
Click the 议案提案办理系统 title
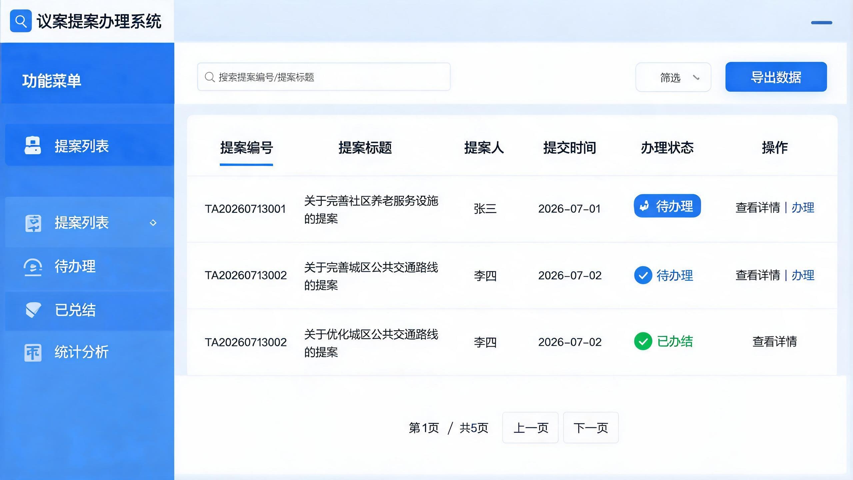99,22
